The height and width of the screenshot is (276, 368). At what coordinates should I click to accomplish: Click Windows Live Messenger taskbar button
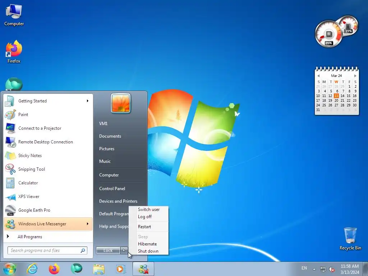tap(143, 269)
